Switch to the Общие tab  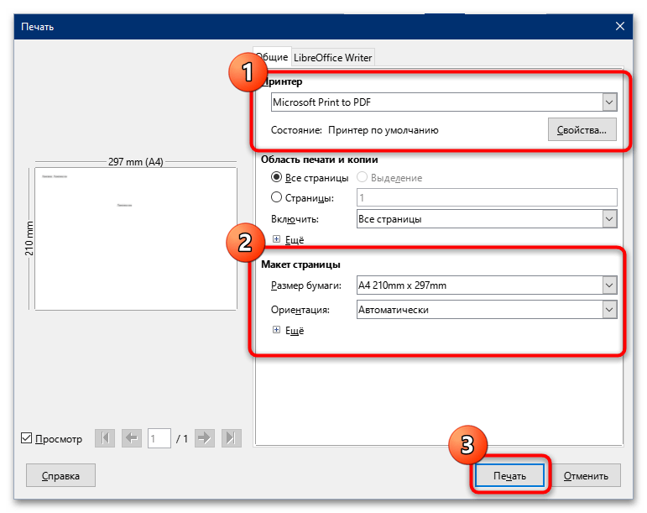[x=274, y=57]
